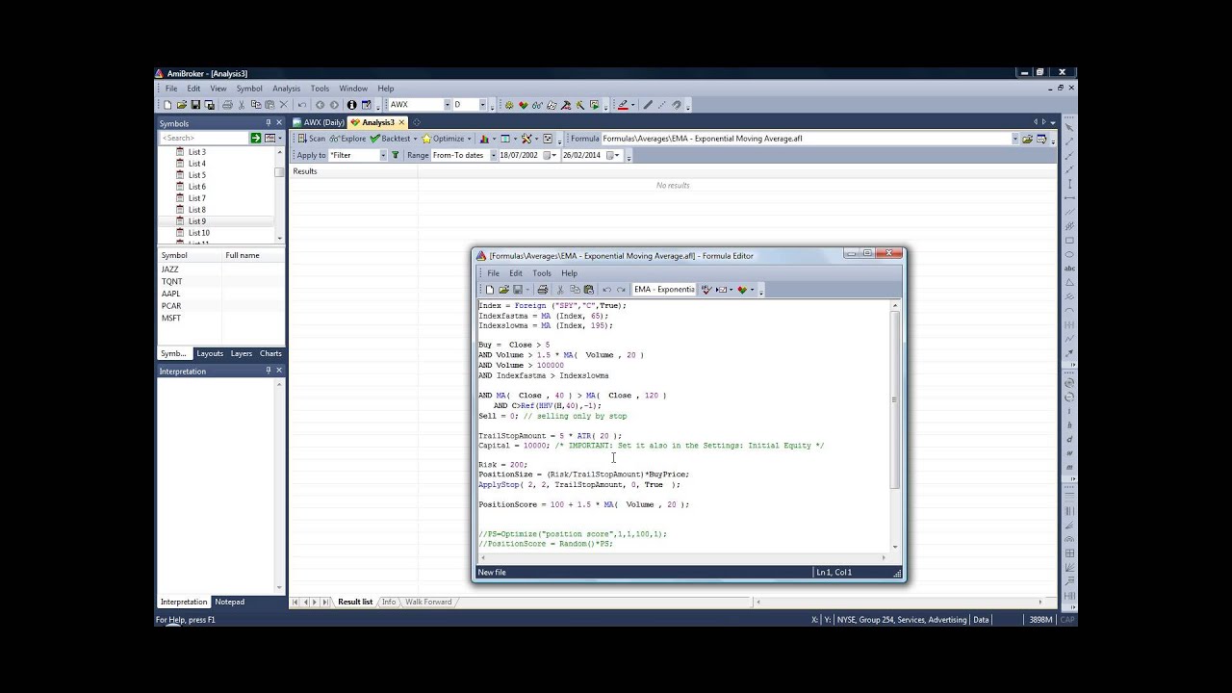Click the Optimize button
The height and width of the screenshot is (693, 1232).
[x=443, y=139]
